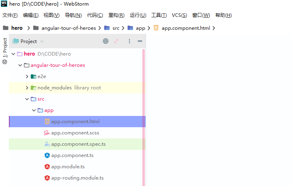The image size is (292, 186).
Task: Click app.component.html in the breadcrumb bar
Action: tap(186, 28)
